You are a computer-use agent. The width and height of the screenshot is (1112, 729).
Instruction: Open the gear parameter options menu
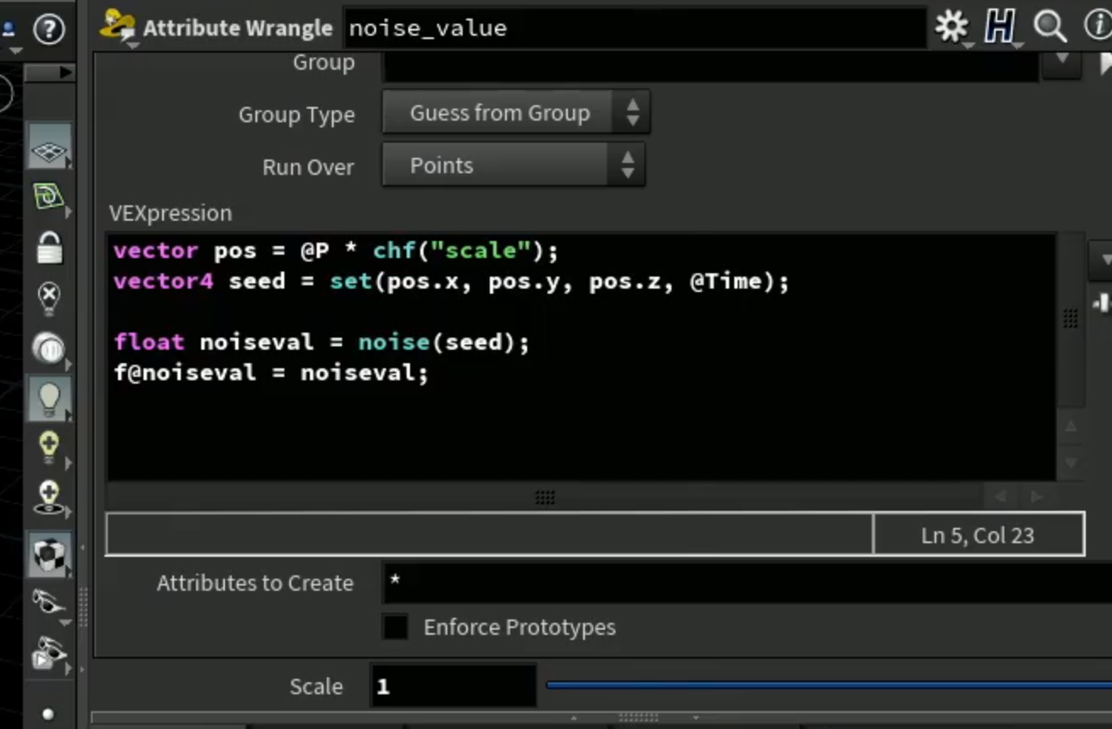952,27
